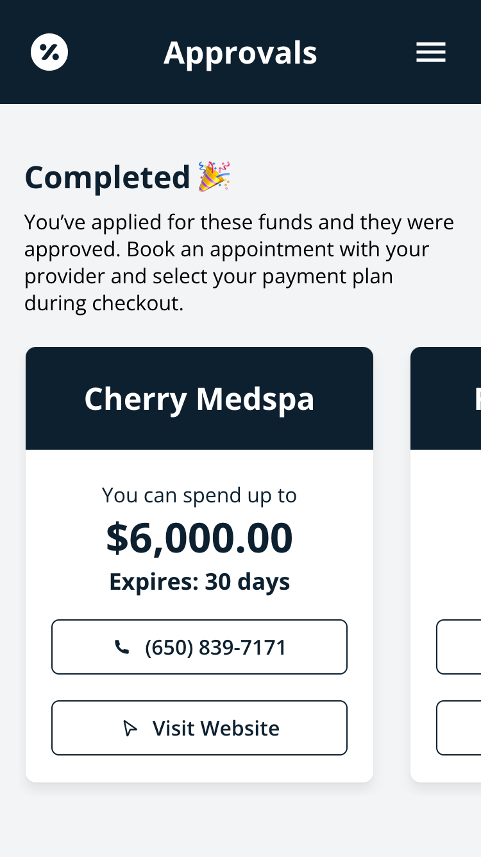
Task: Click the Cherry Medspa card header
Action: click(199, 398)
